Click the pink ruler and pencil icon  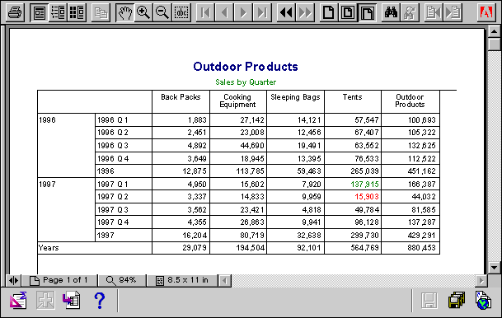[18, 301]
